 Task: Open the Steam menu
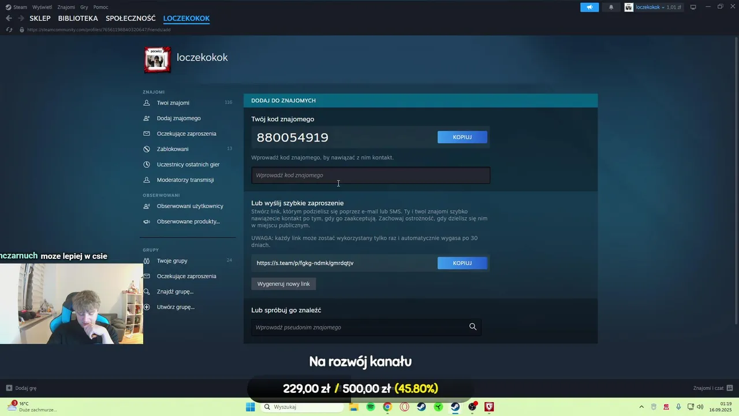(16, 7)
